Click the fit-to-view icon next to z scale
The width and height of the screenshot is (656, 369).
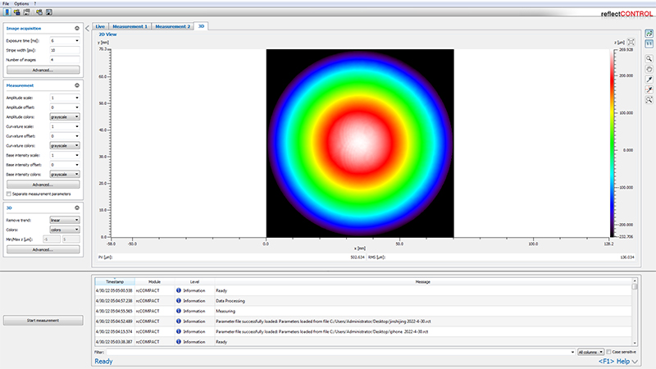(x=631, y=43)
